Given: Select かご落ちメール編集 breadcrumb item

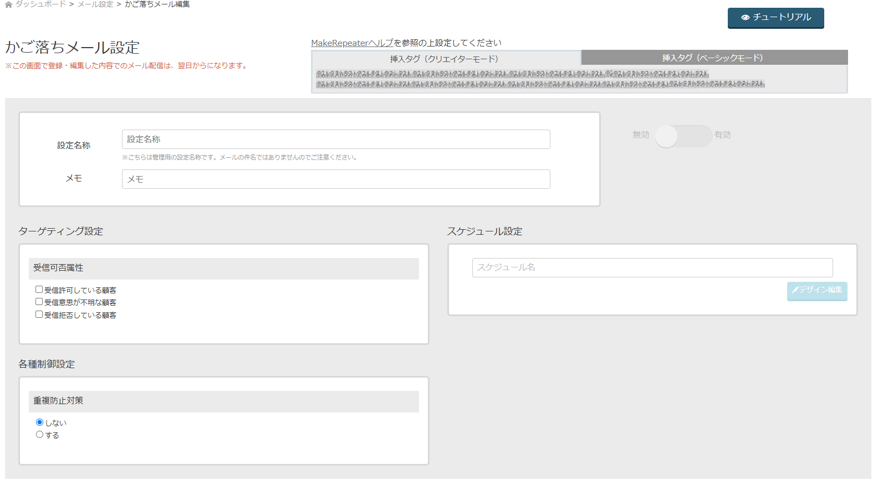Looking at the screenshot, I should [157, 4].
